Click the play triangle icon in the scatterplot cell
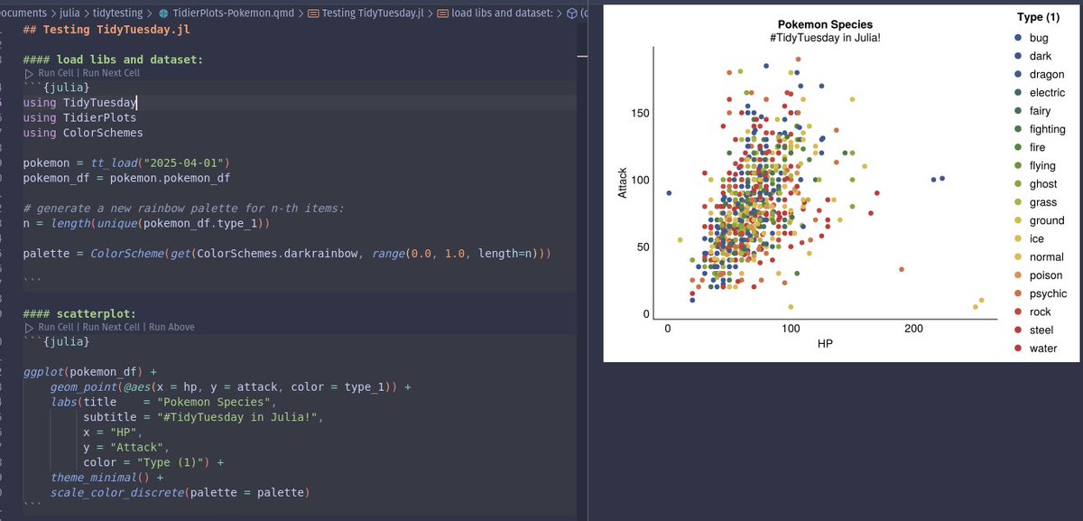The image size is (1083, 521). [x=30, y=327]
